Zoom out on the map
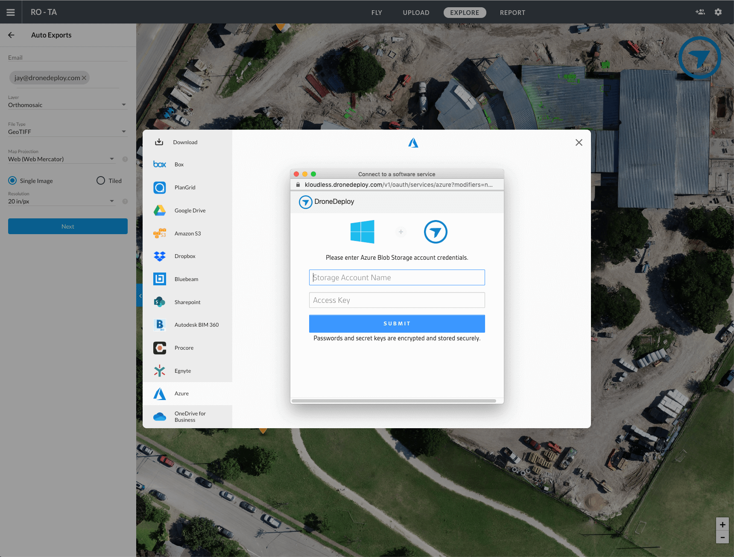The width and height of the screenshot is (734, 557). coord(722,537)
